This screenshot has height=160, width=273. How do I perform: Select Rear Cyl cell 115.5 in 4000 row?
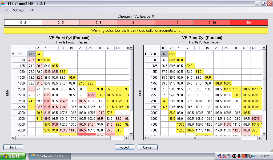pyautogui.click(x=227, y=125)
